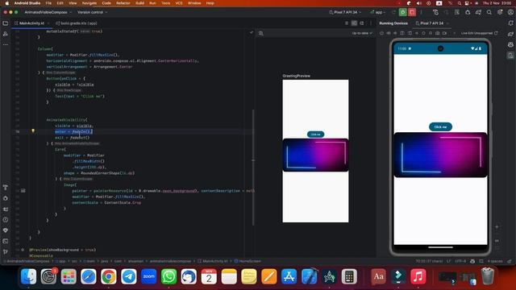
Task: Open the Terminal tool window icon
Action: click(6, 241)
